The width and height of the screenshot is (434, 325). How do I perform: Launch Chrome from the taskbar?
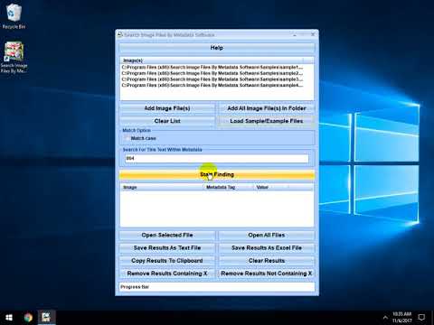point(28,318)
